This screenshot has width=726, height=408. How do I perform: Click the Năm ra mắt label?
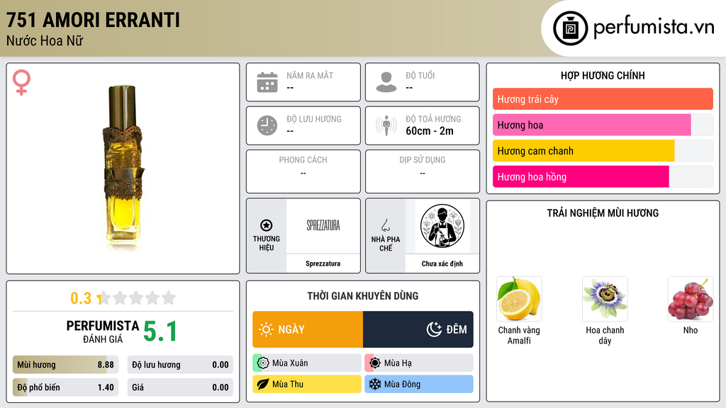[310, 75]
